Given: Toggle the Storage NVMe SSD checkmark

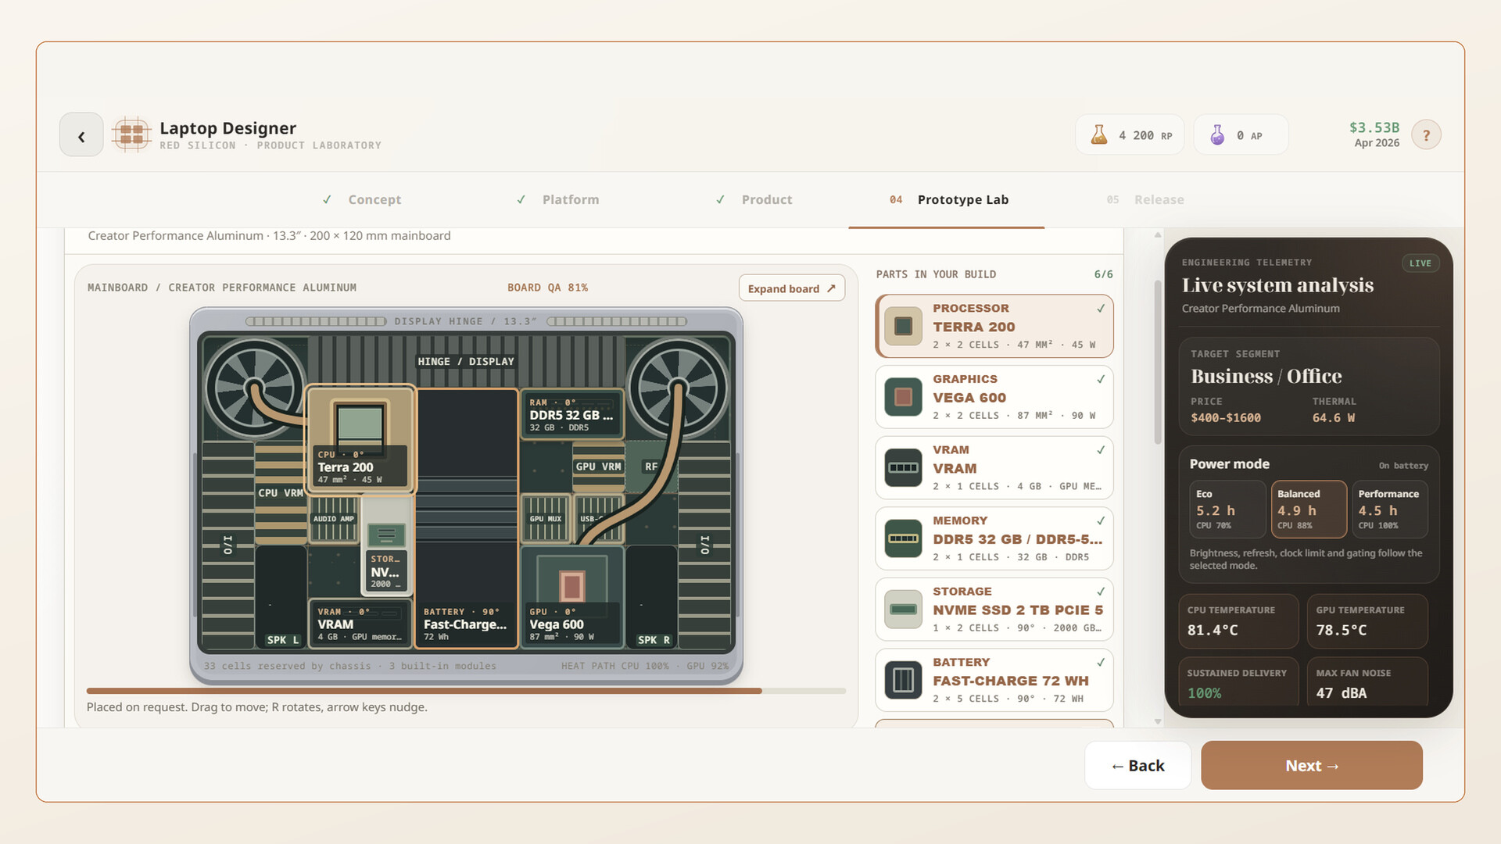Looking at the screenshot, I should 1101,592.
